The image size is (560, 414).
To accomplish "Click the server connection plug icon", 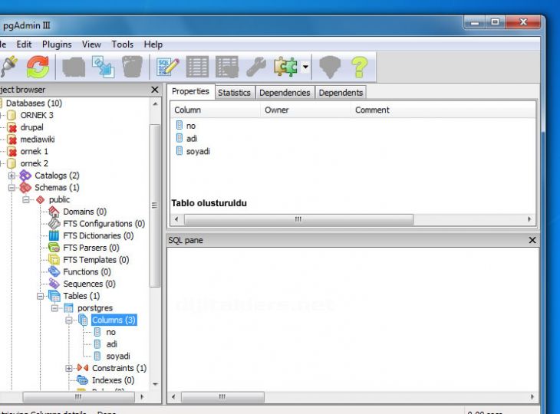I will pyautogui.click(x=9, y=67).
